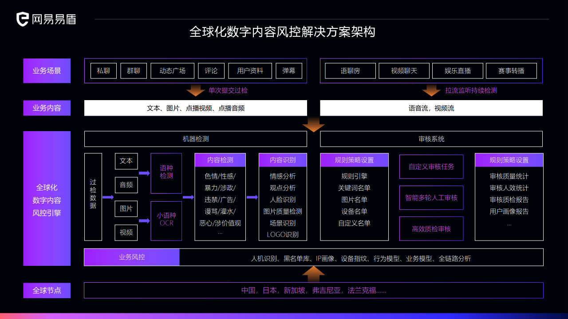The height and width of the screenshot is (319, 568).
Task: Click the 自定义审核任务 box
Action: pyautogui.click(x=431, y=167)
